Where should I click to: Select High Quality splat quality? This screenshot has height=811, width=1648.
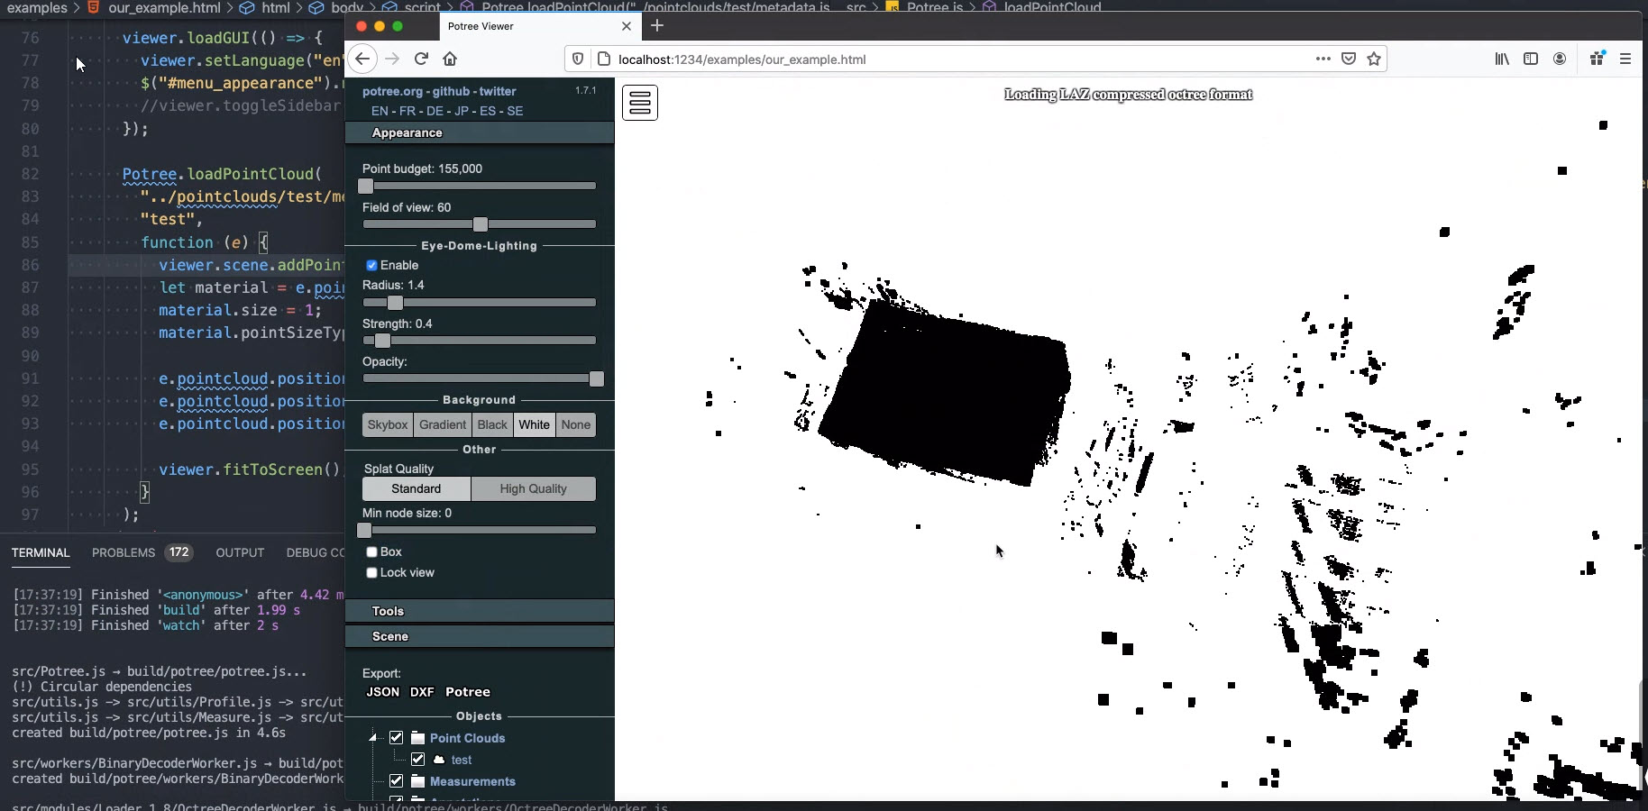(533, 489)
